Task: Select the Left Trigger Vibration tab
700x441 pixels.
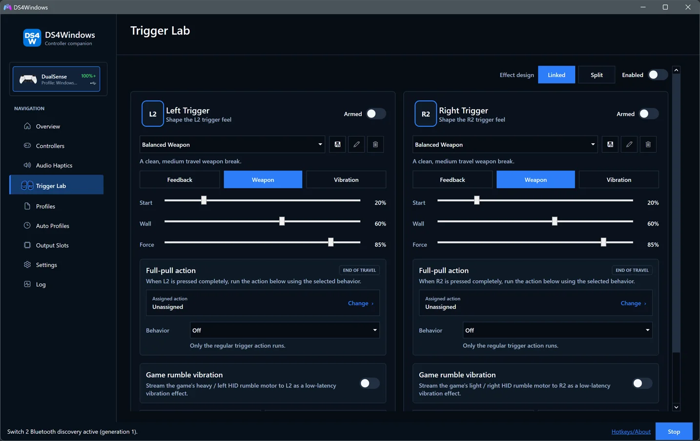Action: pyautogui.click(x=346, y=179)
